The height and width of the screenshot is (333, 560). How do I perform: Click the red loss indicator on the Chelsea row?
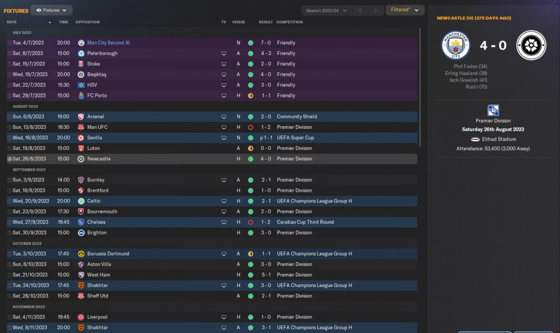tap(250, 222)
